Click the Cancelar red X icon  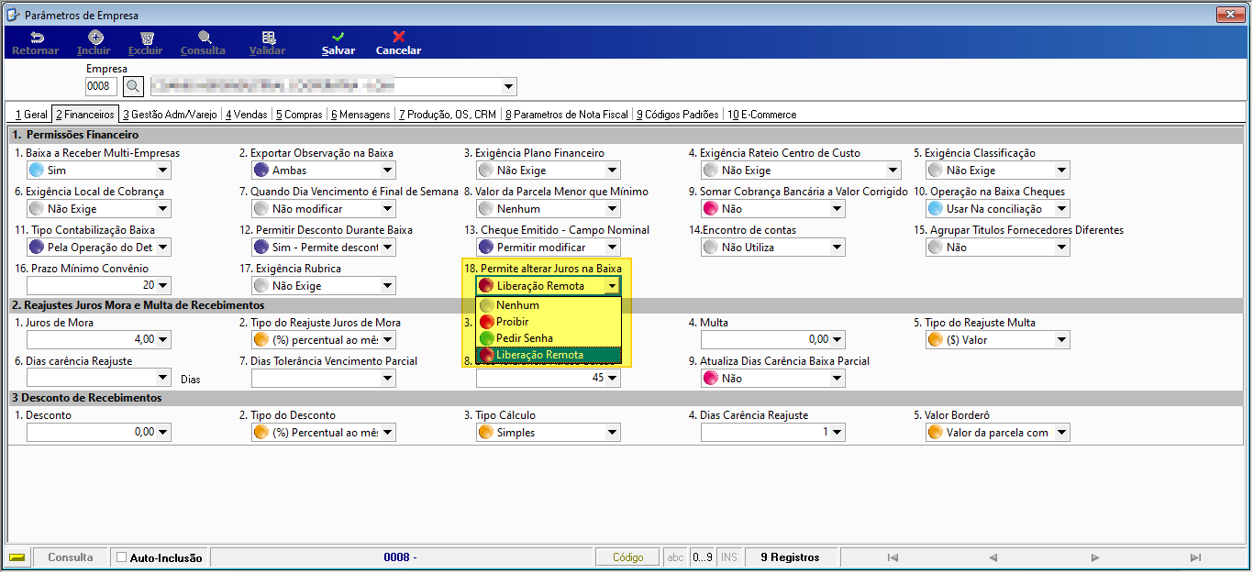point(398,37)
